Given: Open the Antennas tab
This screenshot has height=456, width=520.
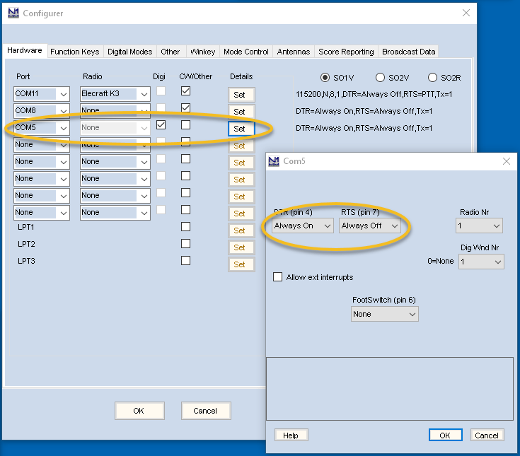Looking at the screenshot, I should coord(293,52).
